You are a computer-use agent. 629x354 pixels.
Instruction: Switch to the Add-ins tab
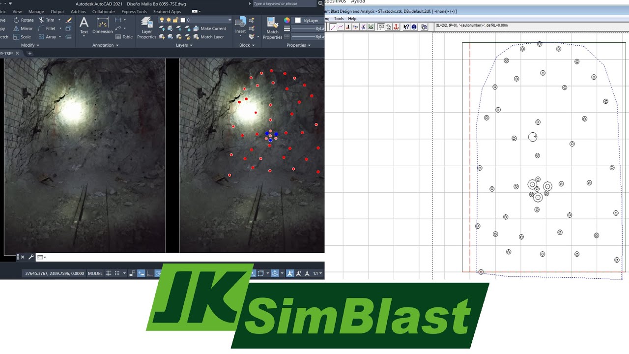coord(78,11)
